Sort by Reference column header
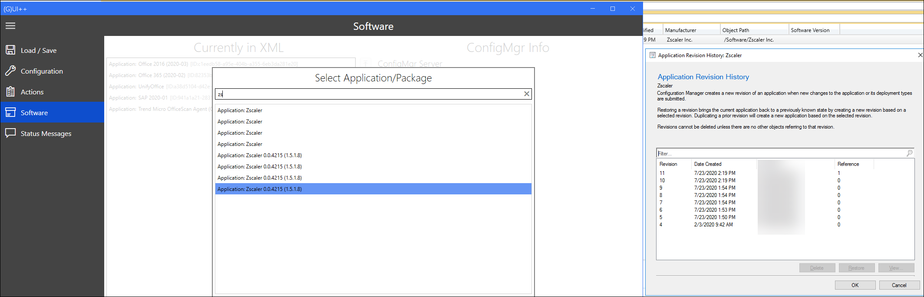 [x=854, y=164]
